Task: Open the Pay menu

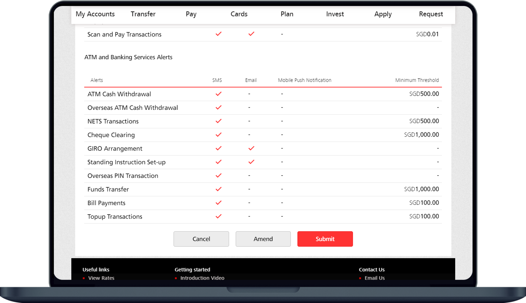Action: 191,14
